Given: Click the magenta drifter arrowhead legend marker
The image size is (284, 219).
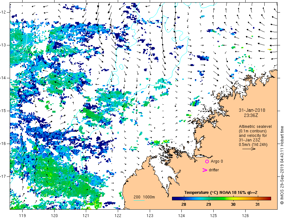Looking at the screenshot, I should (x=205, y=170).
